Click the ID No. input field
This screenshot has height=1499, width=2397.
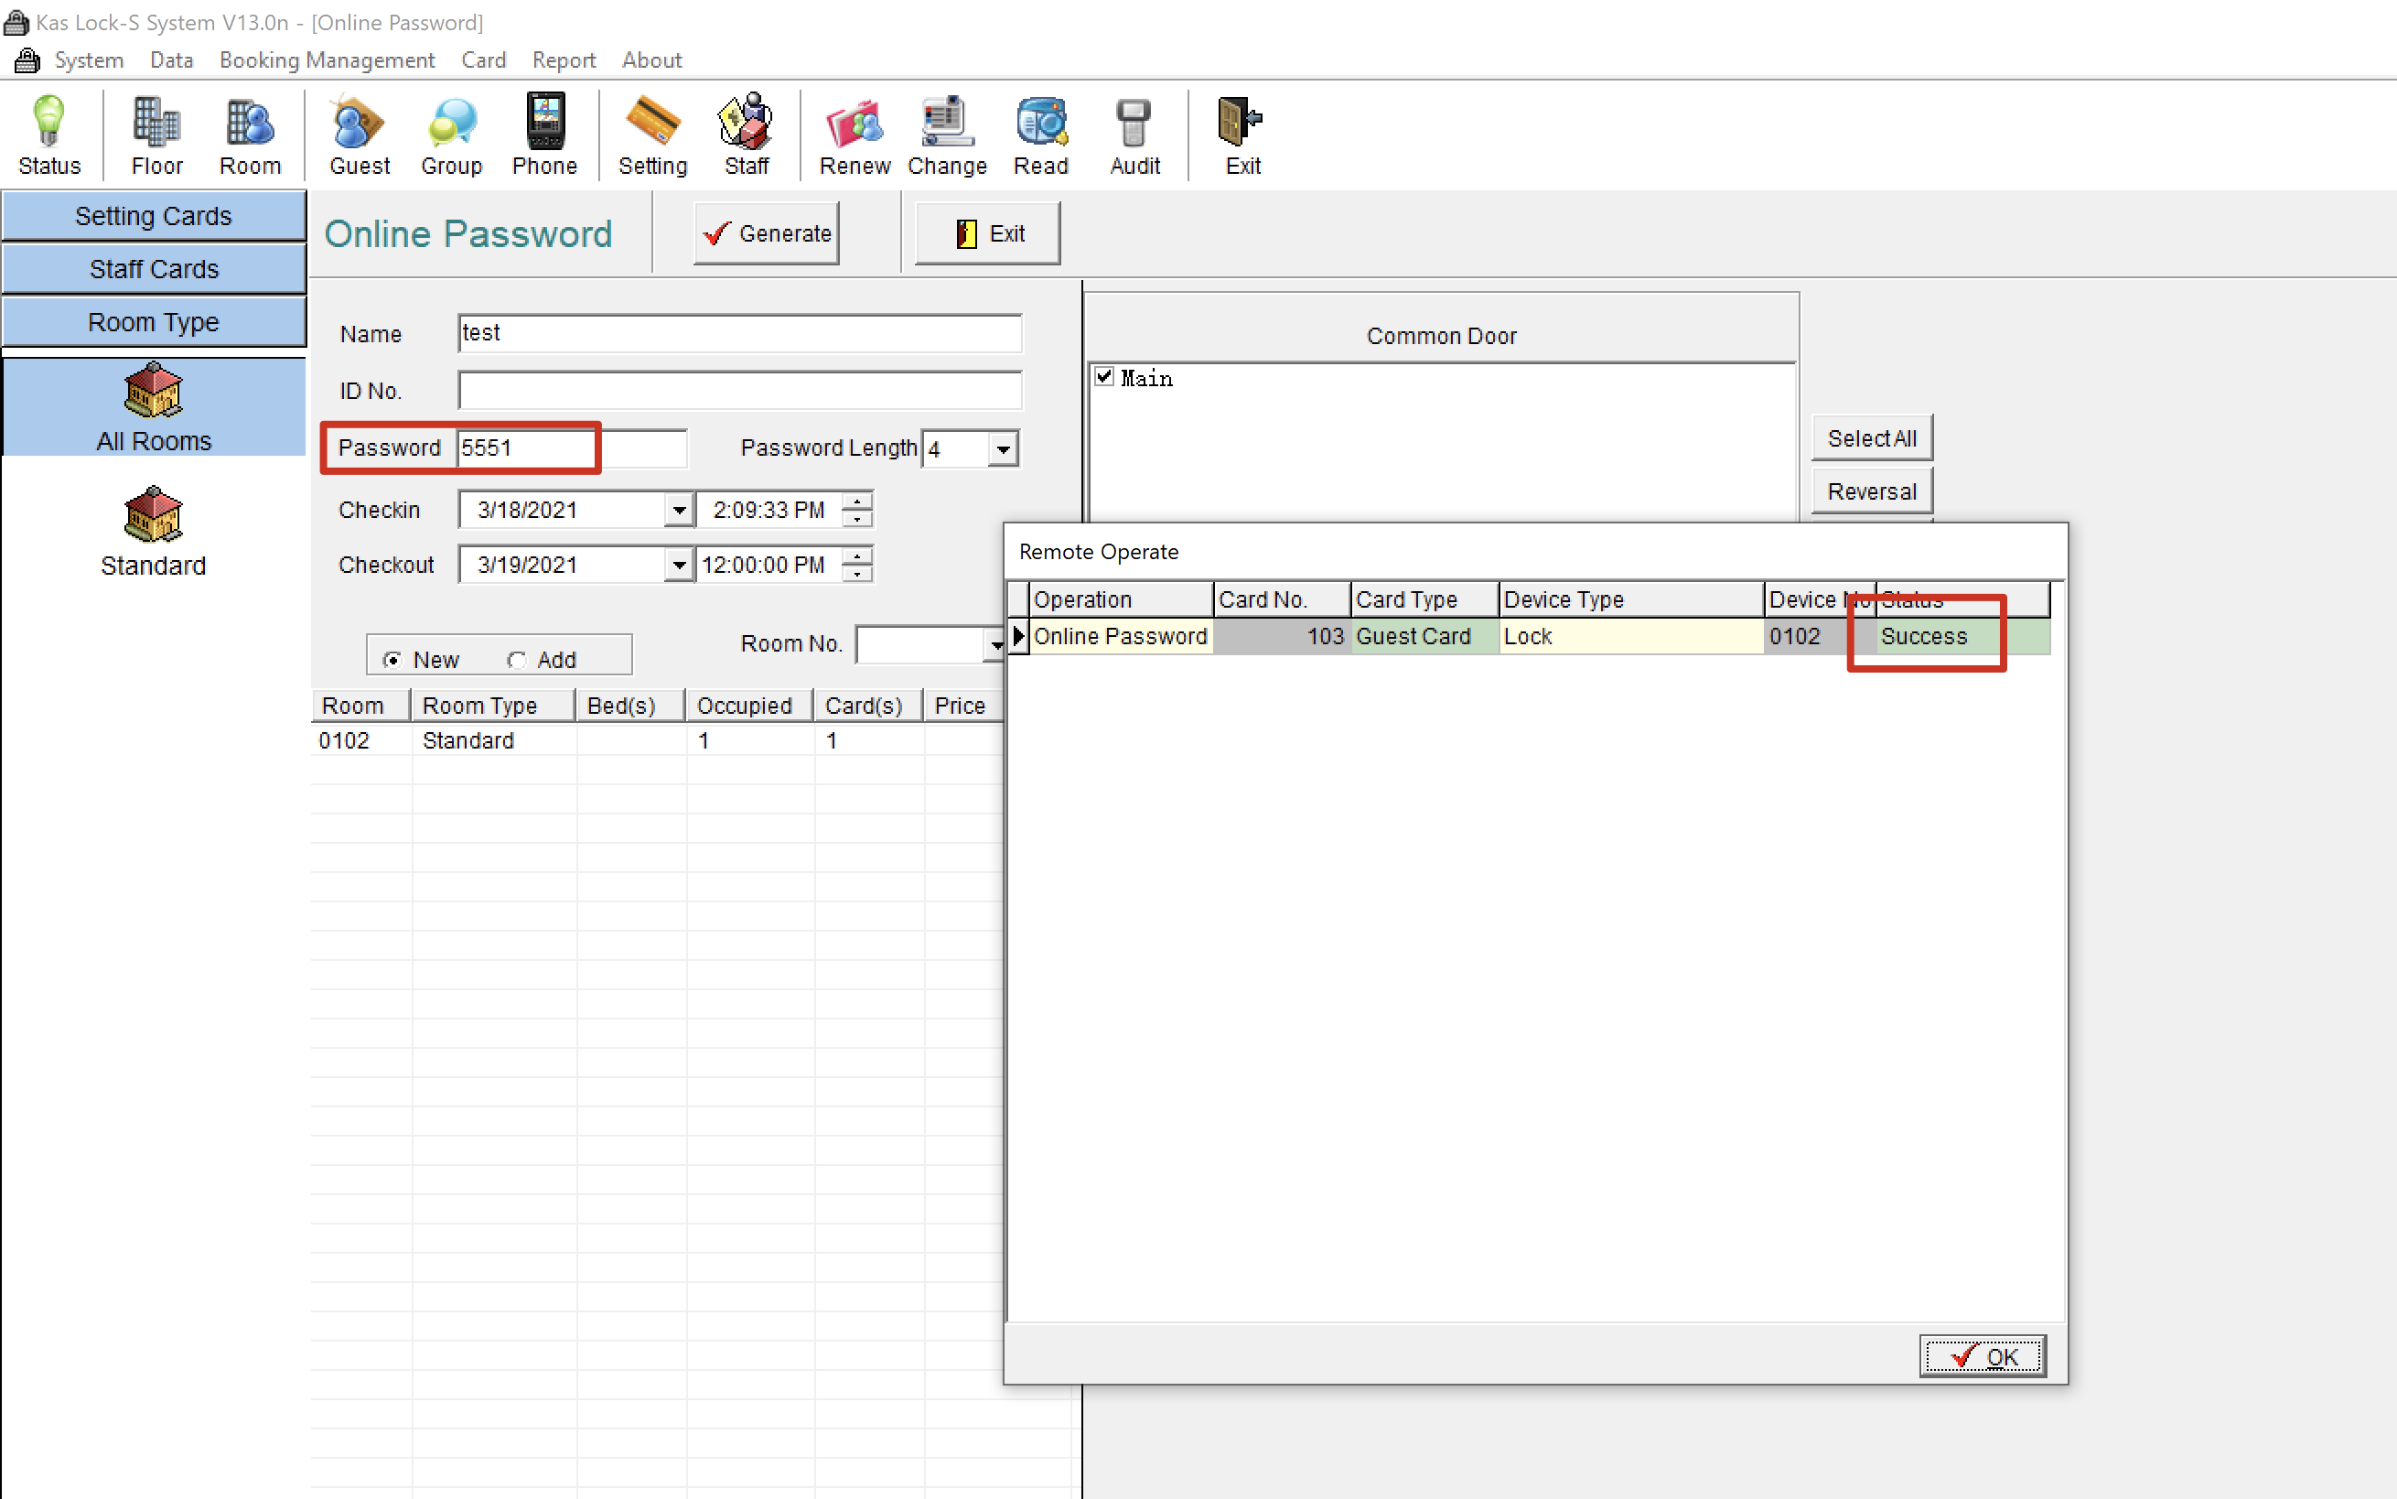point(739,391)
